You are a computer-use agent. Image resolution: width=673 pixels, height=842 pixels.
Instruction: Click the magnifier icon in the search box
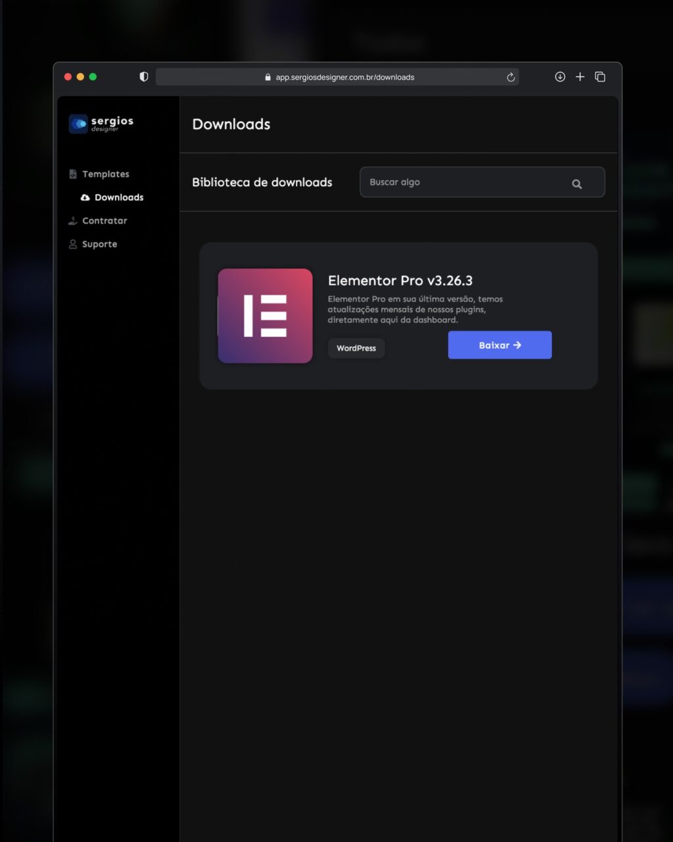point(576,184)
